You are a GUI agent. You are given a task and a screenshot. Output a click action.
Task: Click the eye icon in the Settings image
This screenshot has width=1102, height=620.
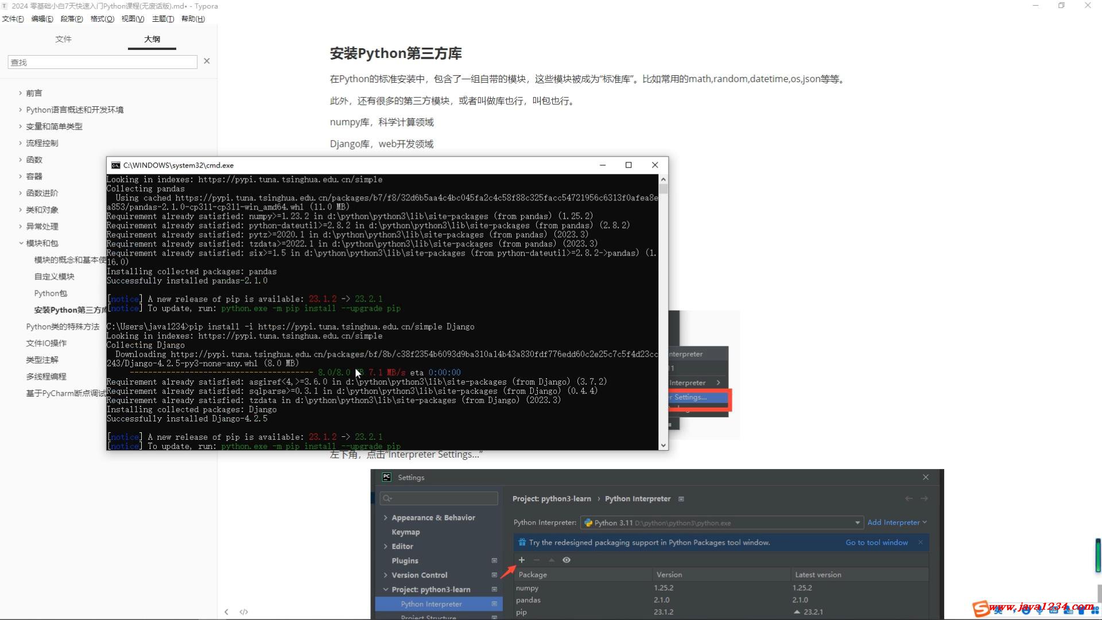pos(566,560)
